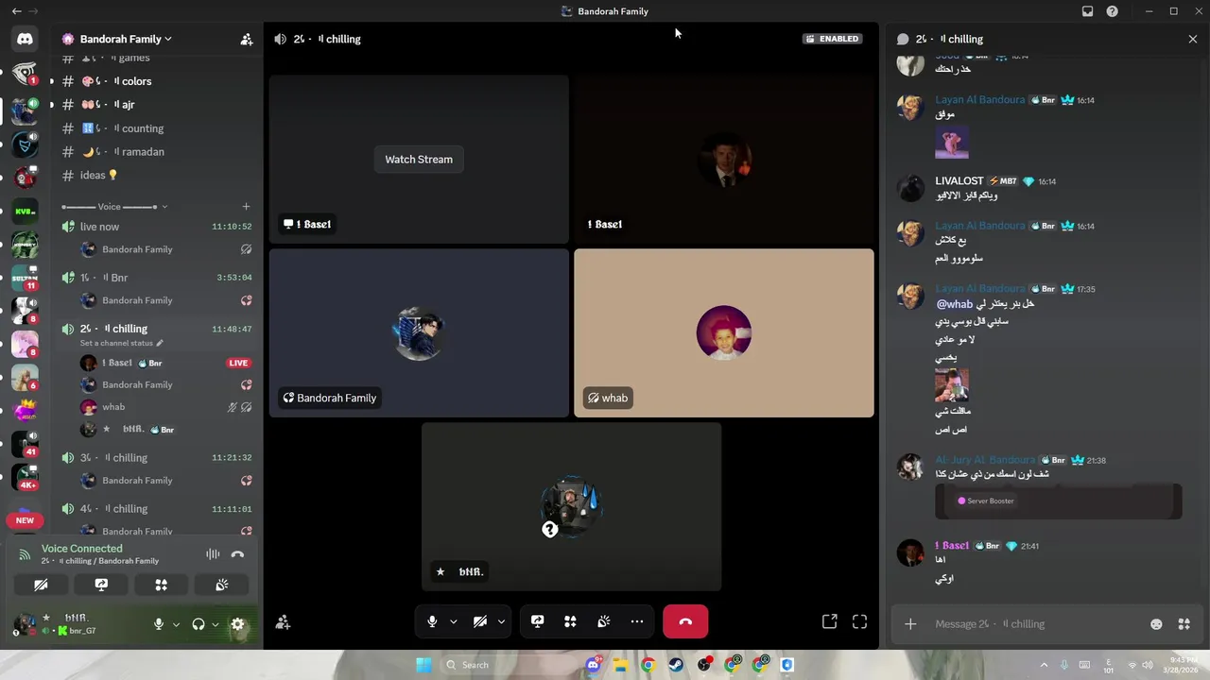Click Watch Stream on Base1 tile
The image size is (1210, 680).
pyautogui.click(x=419, y=160)
